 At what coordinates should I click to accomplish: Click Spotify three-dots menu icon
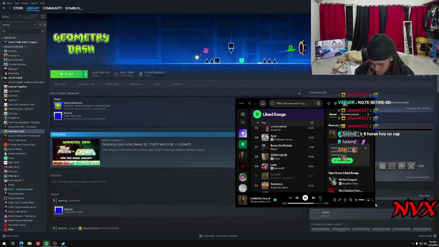[x=241, y=103]
